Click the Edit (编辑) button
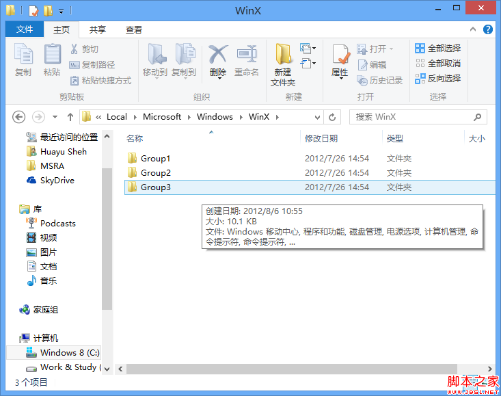 (372, 65)
